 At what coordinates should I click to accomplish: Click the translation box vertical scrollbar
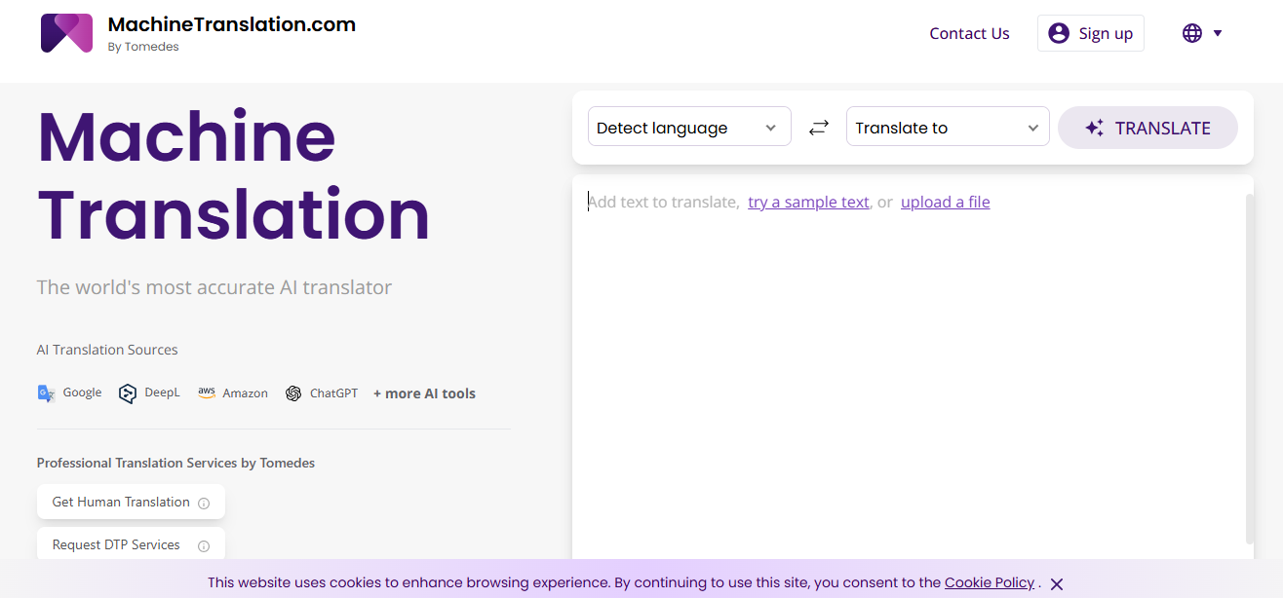click(1249, 368)
